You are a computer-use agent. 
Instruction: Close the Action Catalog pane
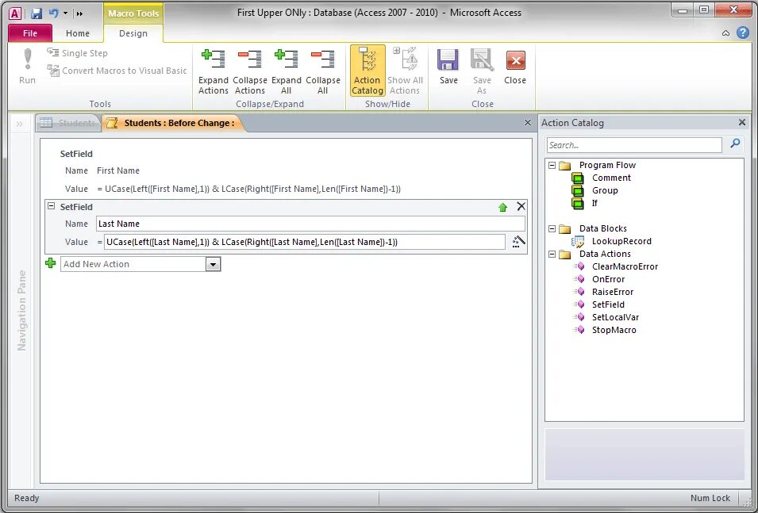[741, 123]
